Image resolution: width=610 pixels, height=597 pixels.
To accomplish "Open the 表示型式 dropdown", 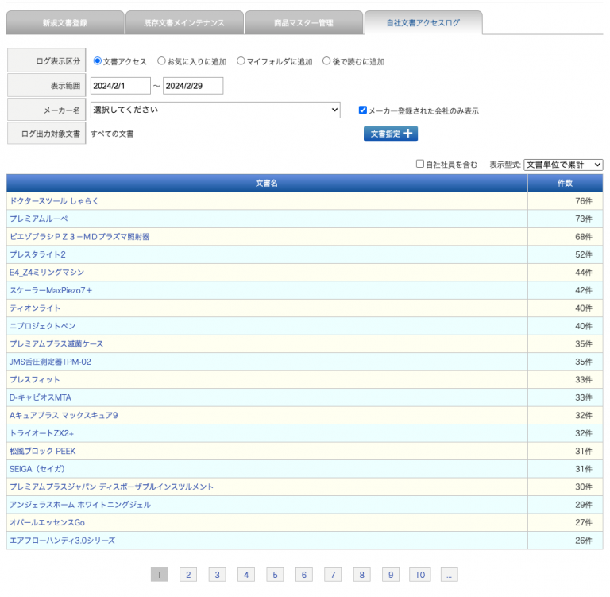I will pos(563,165).
